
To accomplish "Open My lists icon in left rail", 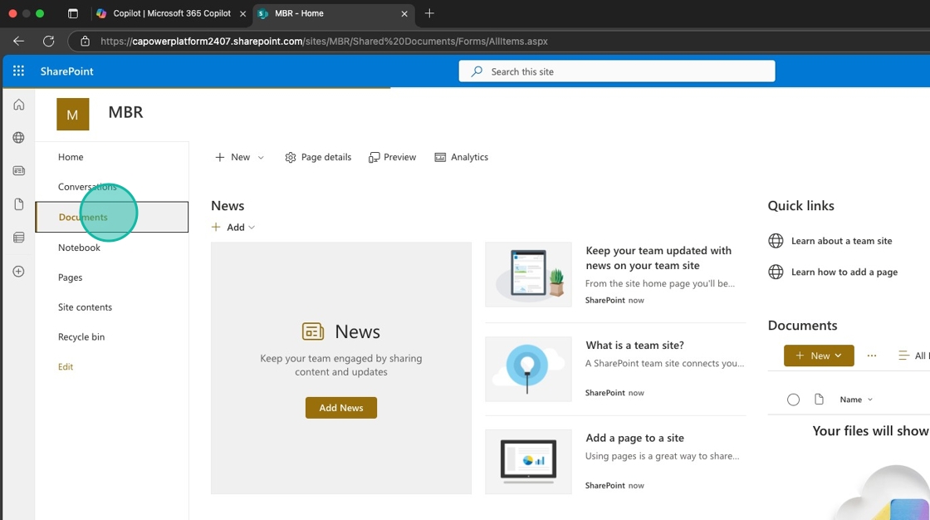I will (x=18, y=238).
